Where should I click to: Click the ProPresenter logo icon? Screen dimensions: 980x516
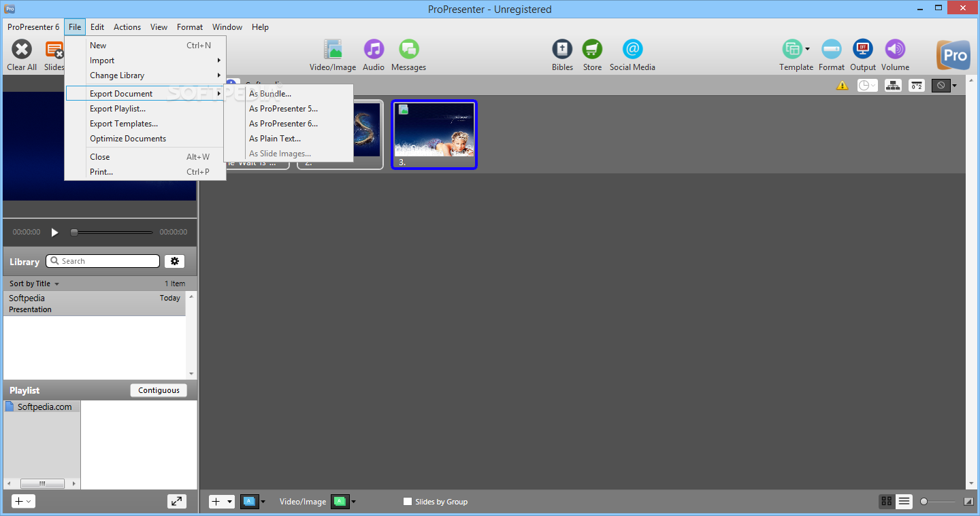coord(953,56)
